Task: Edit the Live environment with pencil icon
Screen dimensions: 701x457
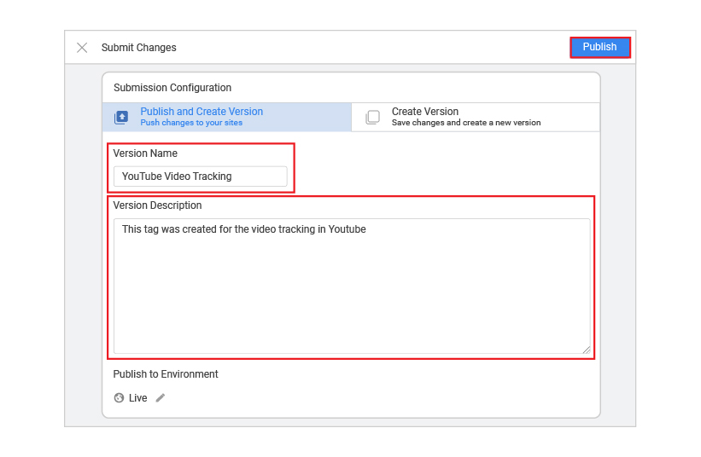Action: [161, 397]
